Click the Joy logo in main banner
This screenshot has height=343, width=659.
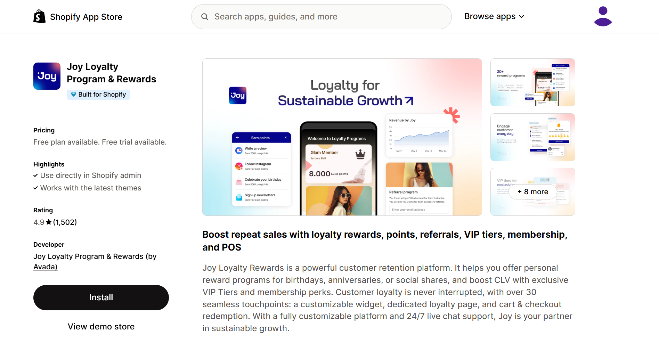pos(238,96)
